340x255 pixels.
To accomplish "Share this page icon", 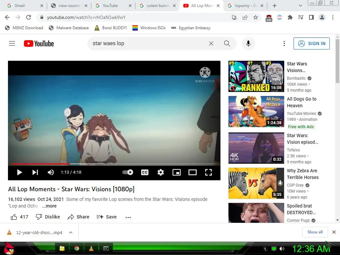I will [x=245, y=17].
